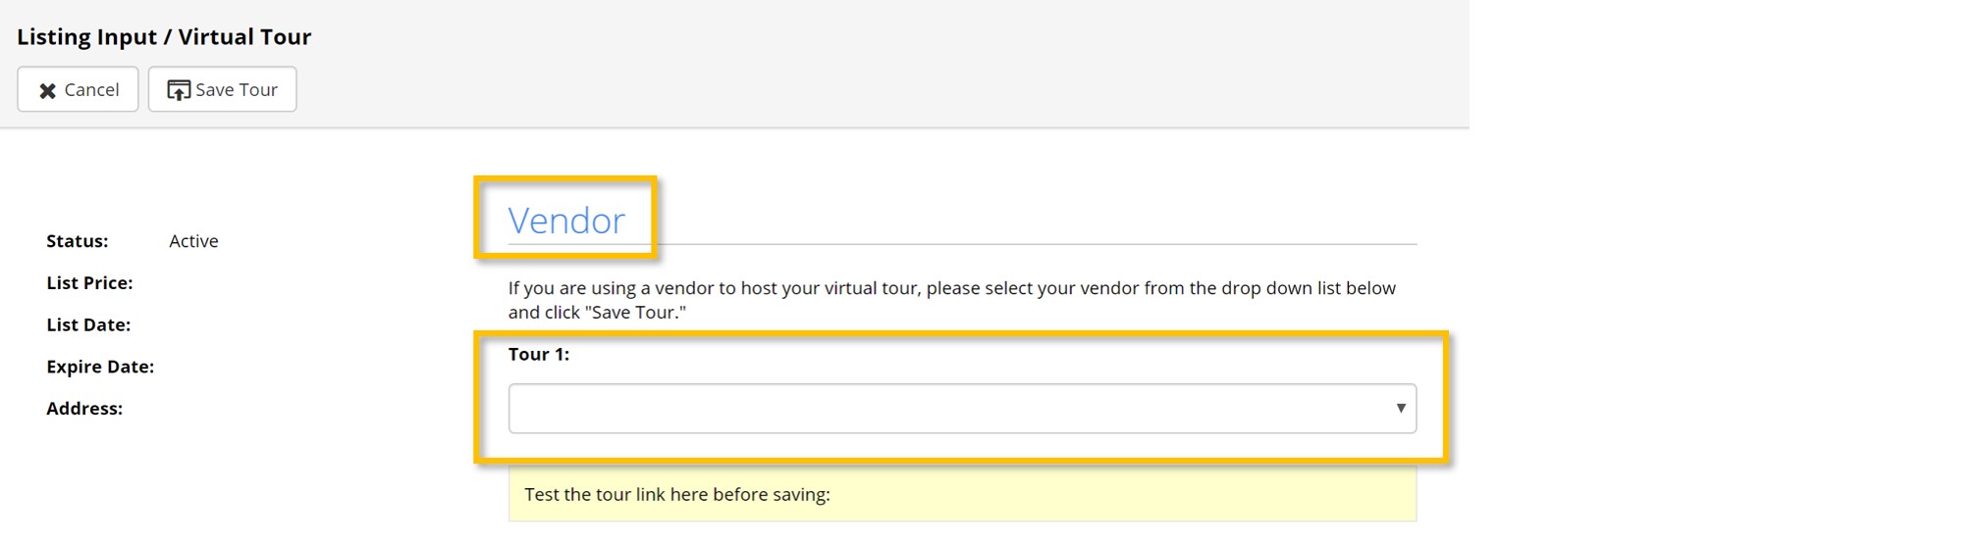
Task: Open the Tour 1 vendor dropdown
Action: (x=960, y=408)
